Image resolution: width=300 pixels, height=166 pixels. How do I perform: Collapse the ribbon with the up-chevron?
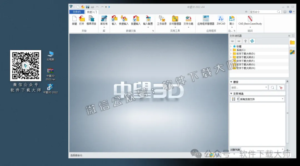(x=246, y=12)
